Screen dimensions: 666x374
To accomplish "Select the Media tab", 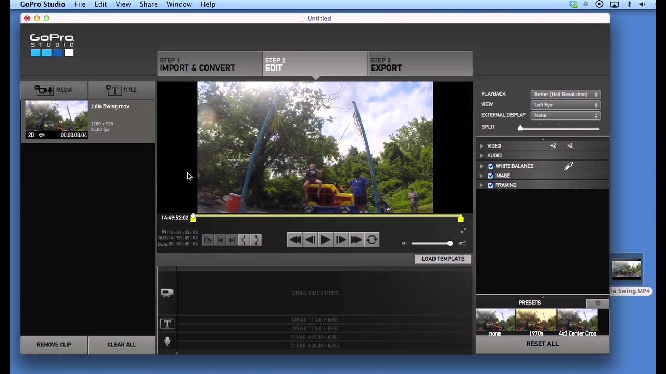I will click(54, 90).
